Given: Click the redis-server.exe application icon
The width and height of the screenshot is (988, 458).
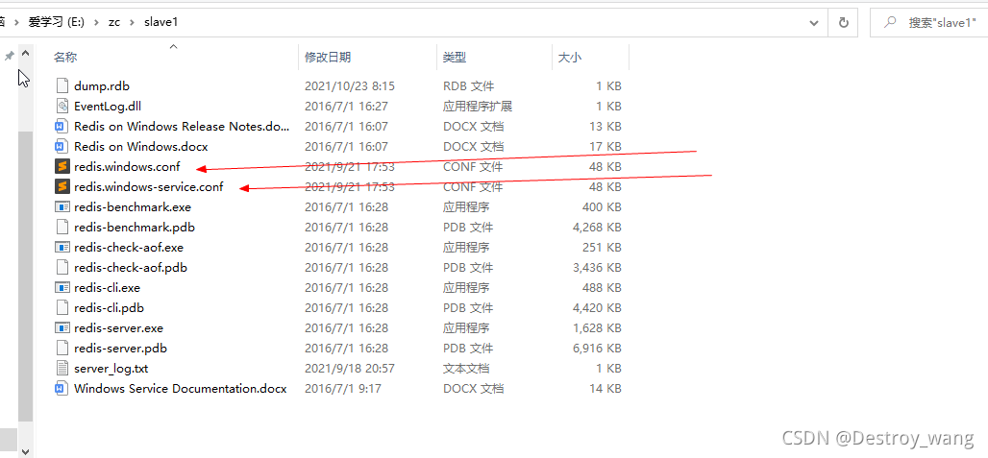Looking at the screenshot, I should (62, 327).
